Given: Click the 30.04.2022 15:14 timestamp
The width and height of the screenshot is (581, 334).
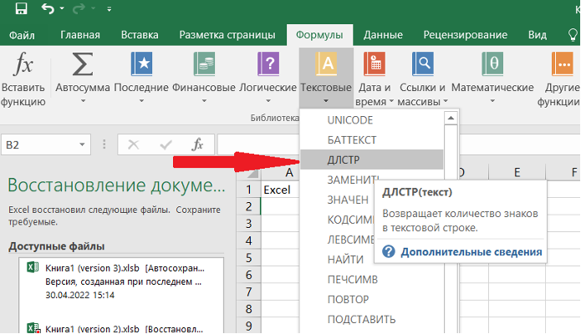Looking at the screenshot, I should tap(79, 295).
